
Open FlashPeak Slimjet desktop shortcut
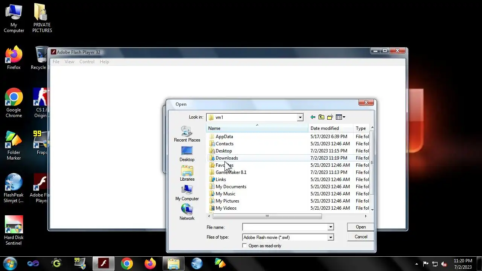click(x=14, y=188)
